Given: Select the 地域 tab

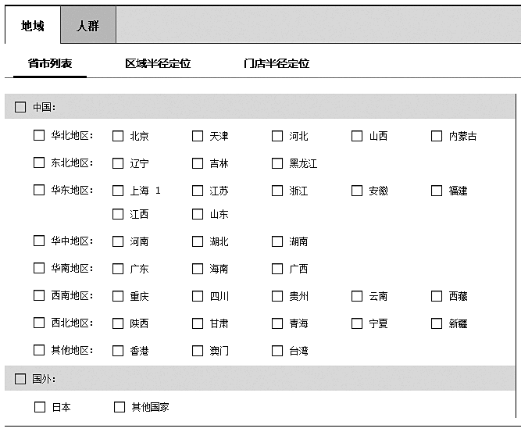Looking at the screenshot, I should [x=33, y=26].
